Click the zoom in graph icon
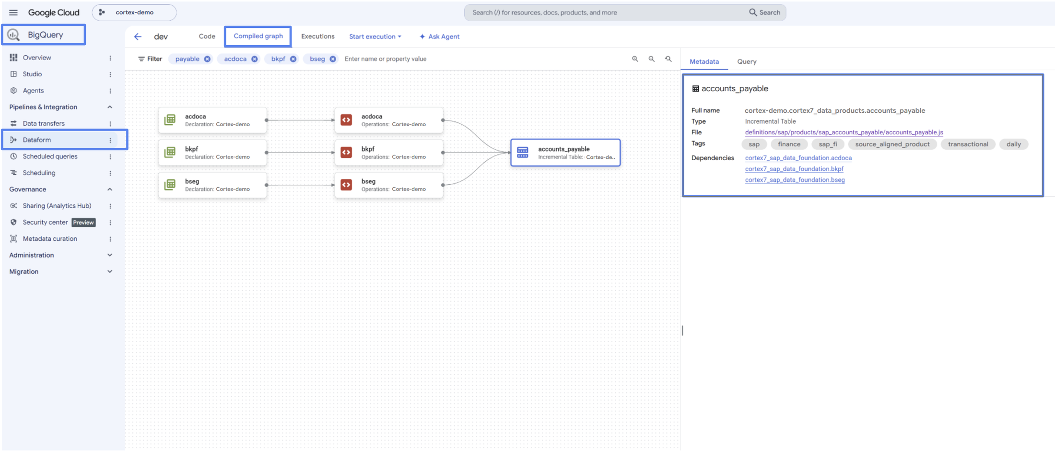 point(635,59)
